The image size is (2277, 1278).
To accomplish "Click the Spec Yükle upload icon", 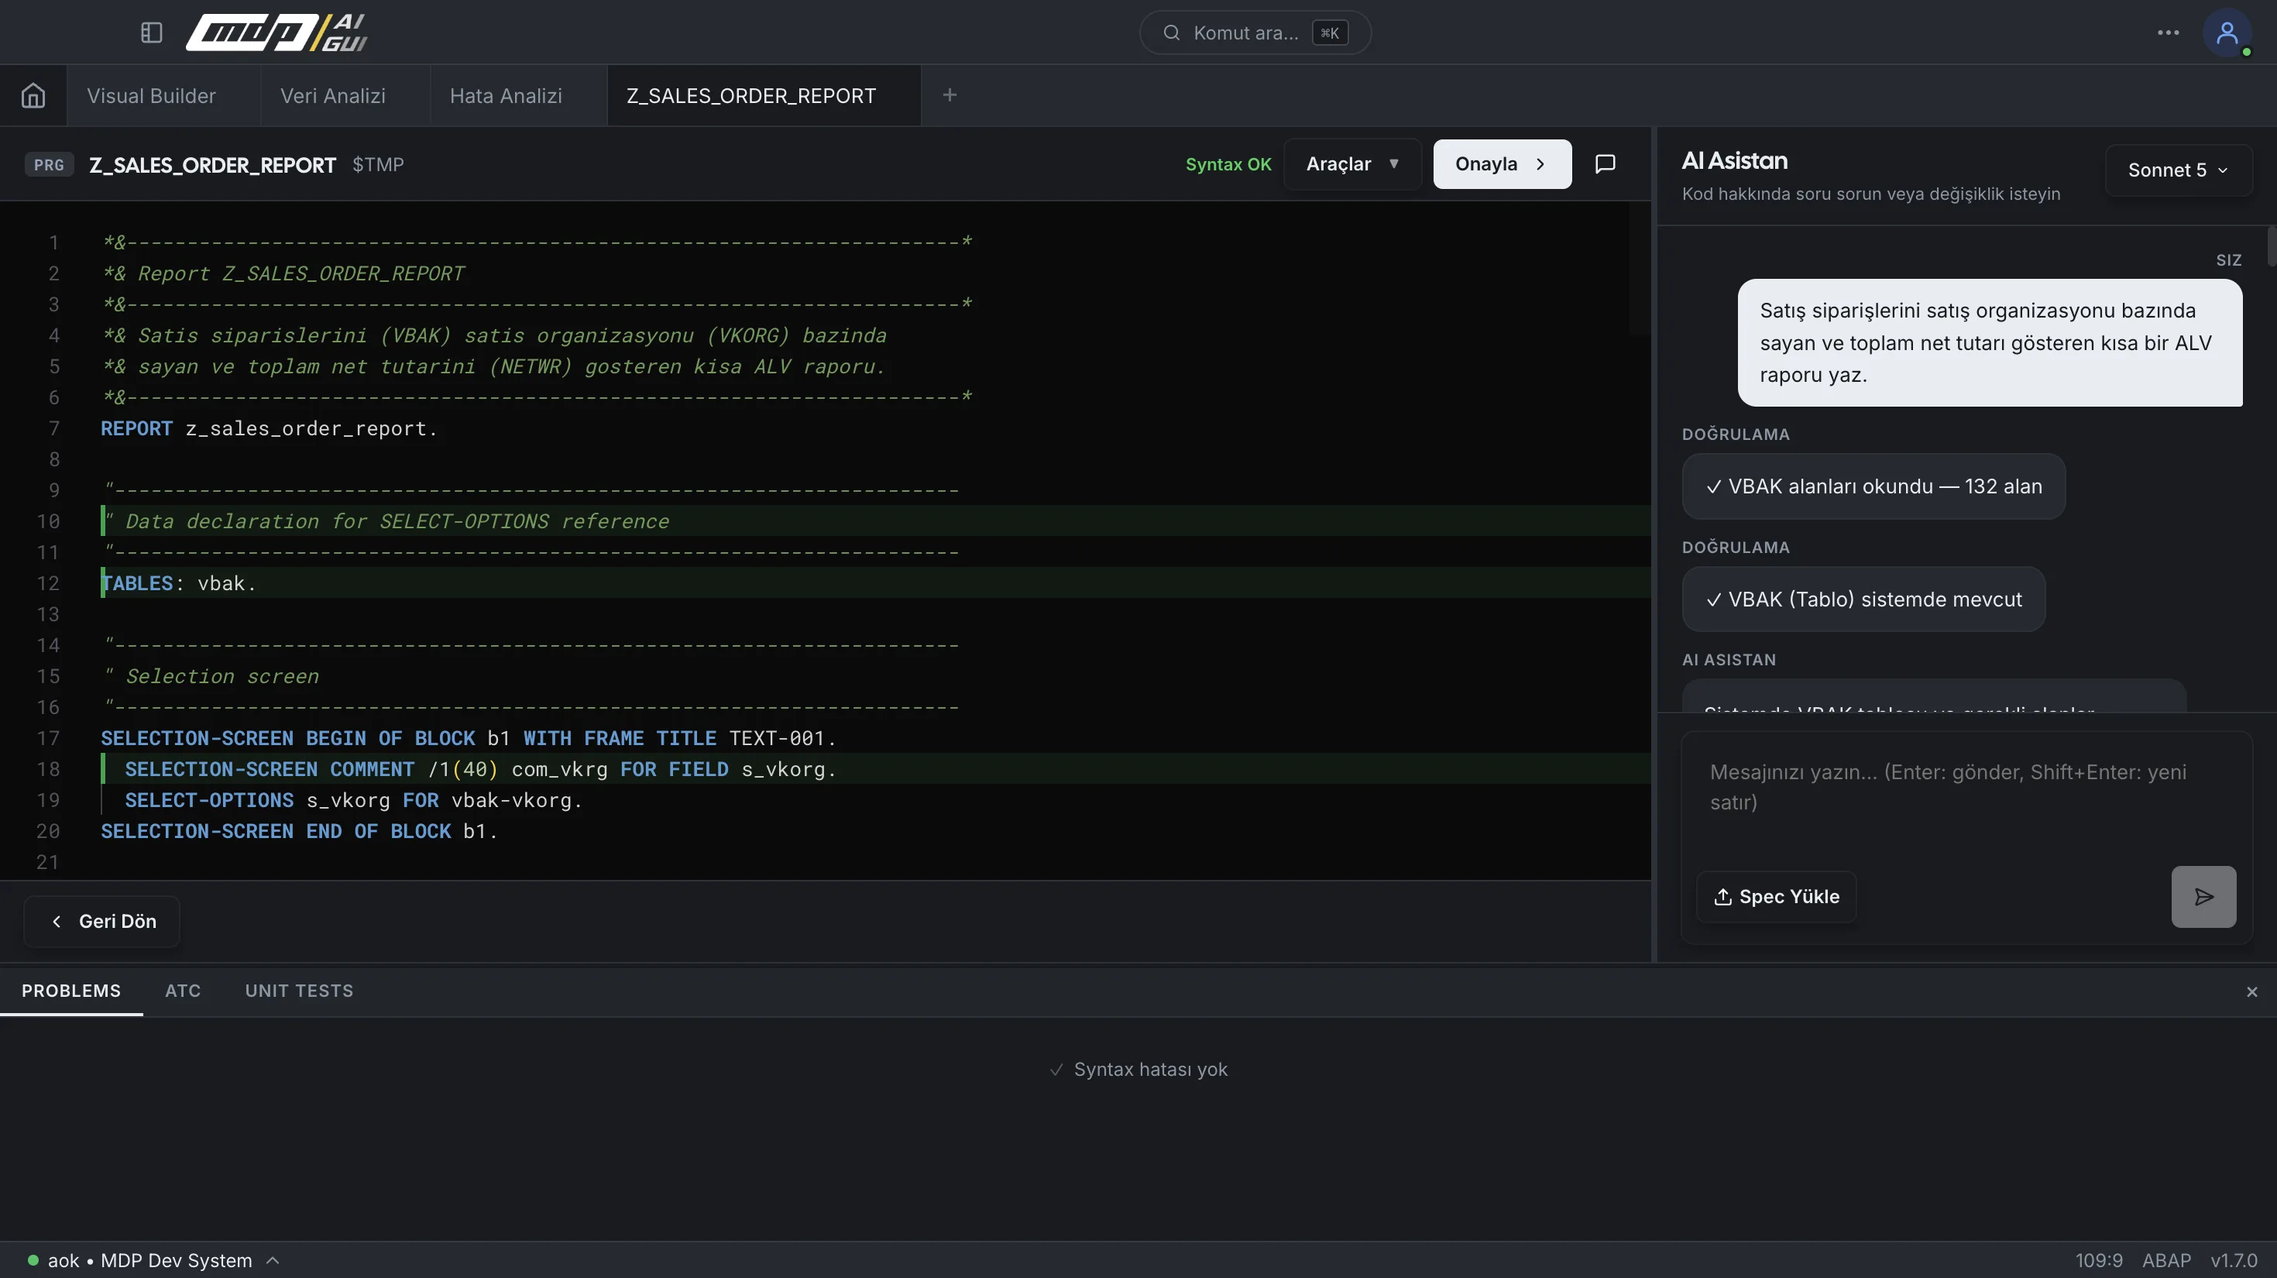I will (1722, 896).
